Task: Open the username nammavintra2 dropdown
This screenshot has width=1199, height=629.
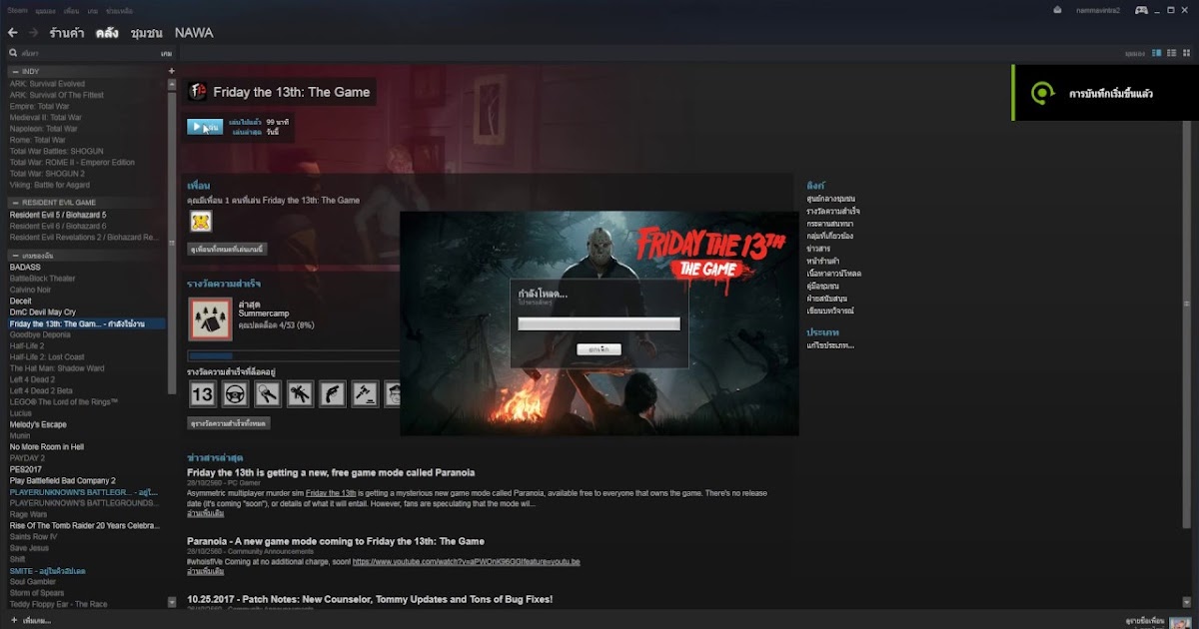Action: 1098,10
